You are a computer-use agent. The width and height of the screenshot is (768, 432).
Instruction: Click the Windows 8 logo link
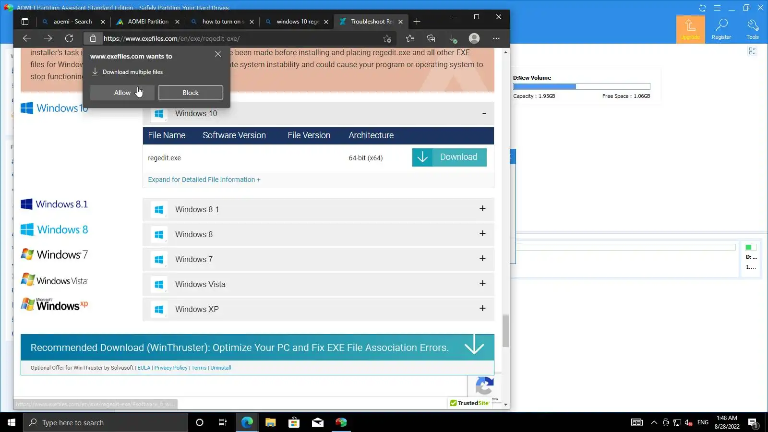[54, 229]
